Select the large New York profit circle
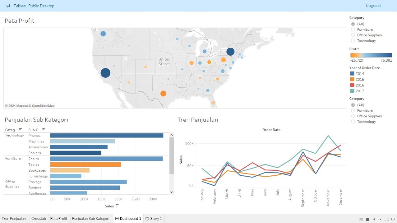The image size is (397, 223). pyautogui.click(x=230, y=52)
